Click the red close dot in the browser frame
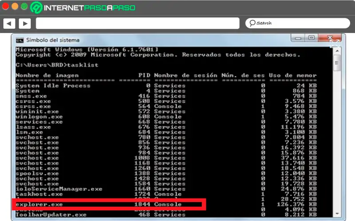Viewport: 355px width, 221px height. 6,6
